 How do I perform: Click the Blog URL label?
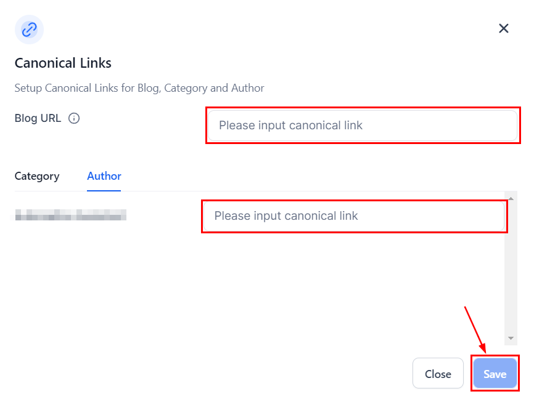tap(38, 119)
